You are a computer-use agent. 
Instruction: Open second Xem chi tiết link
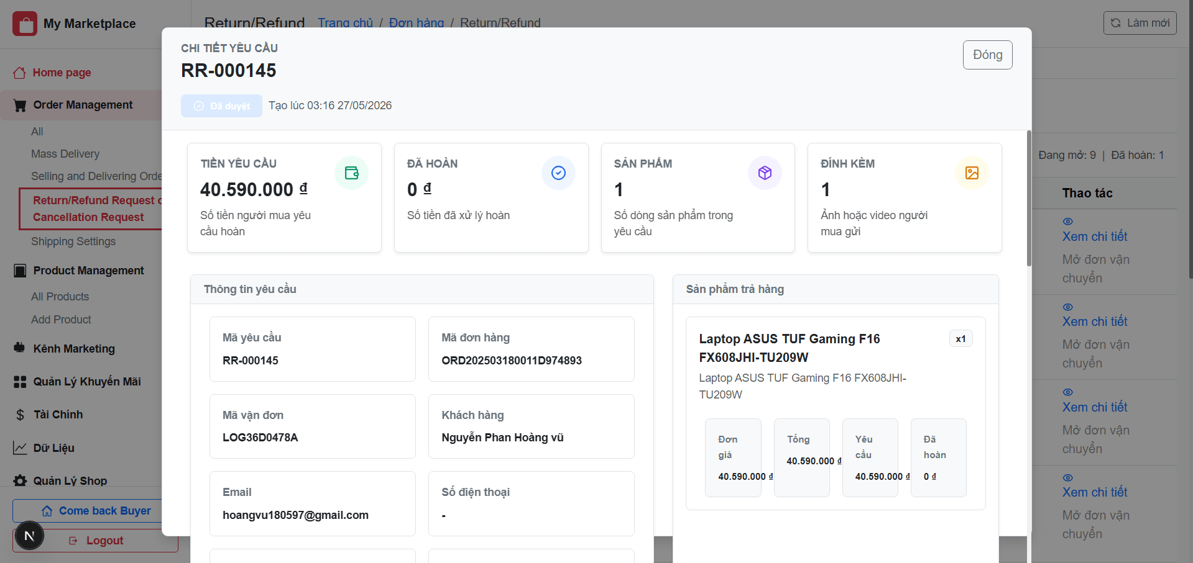tap(1095, 322)
